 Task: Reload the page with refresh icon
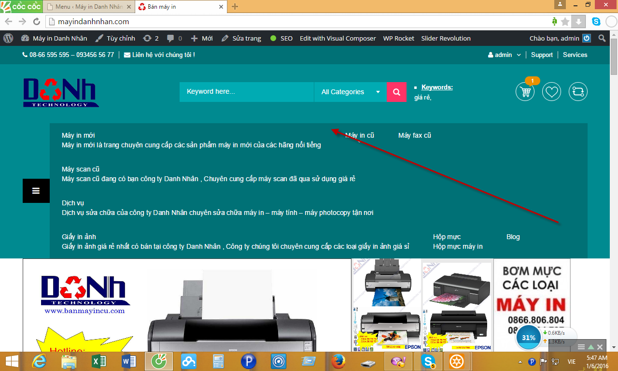[36, 21]
